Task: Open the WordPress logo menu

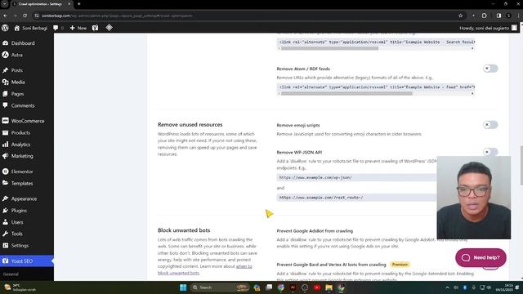Action: point(5,28)
